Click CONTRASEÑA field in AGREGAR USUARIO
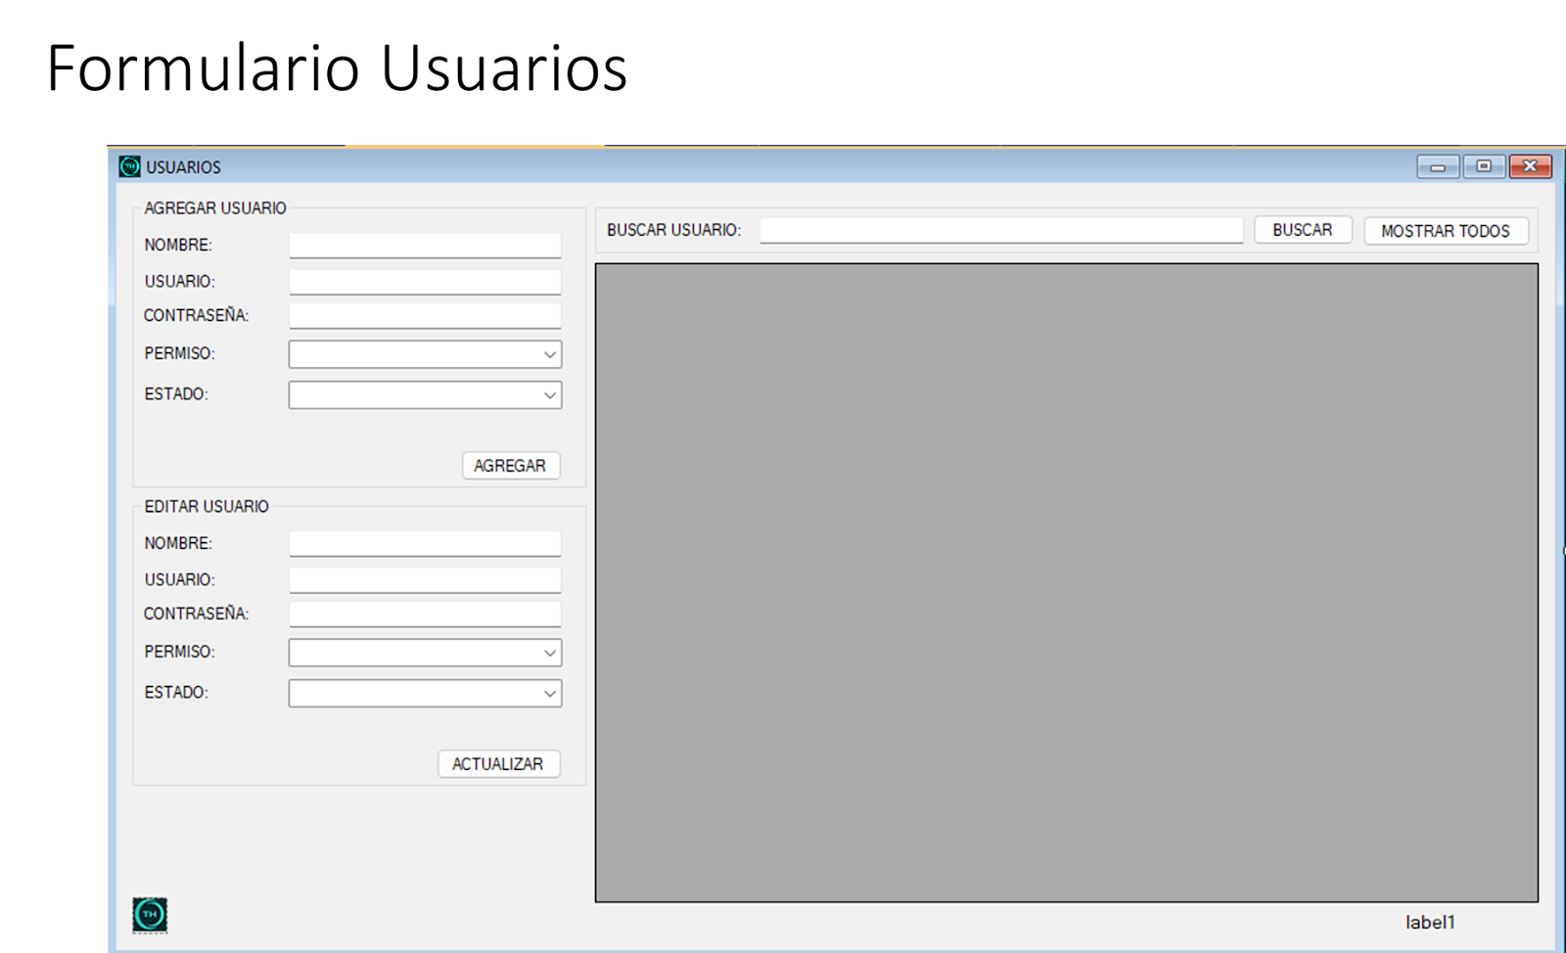 tap(425, 315)
